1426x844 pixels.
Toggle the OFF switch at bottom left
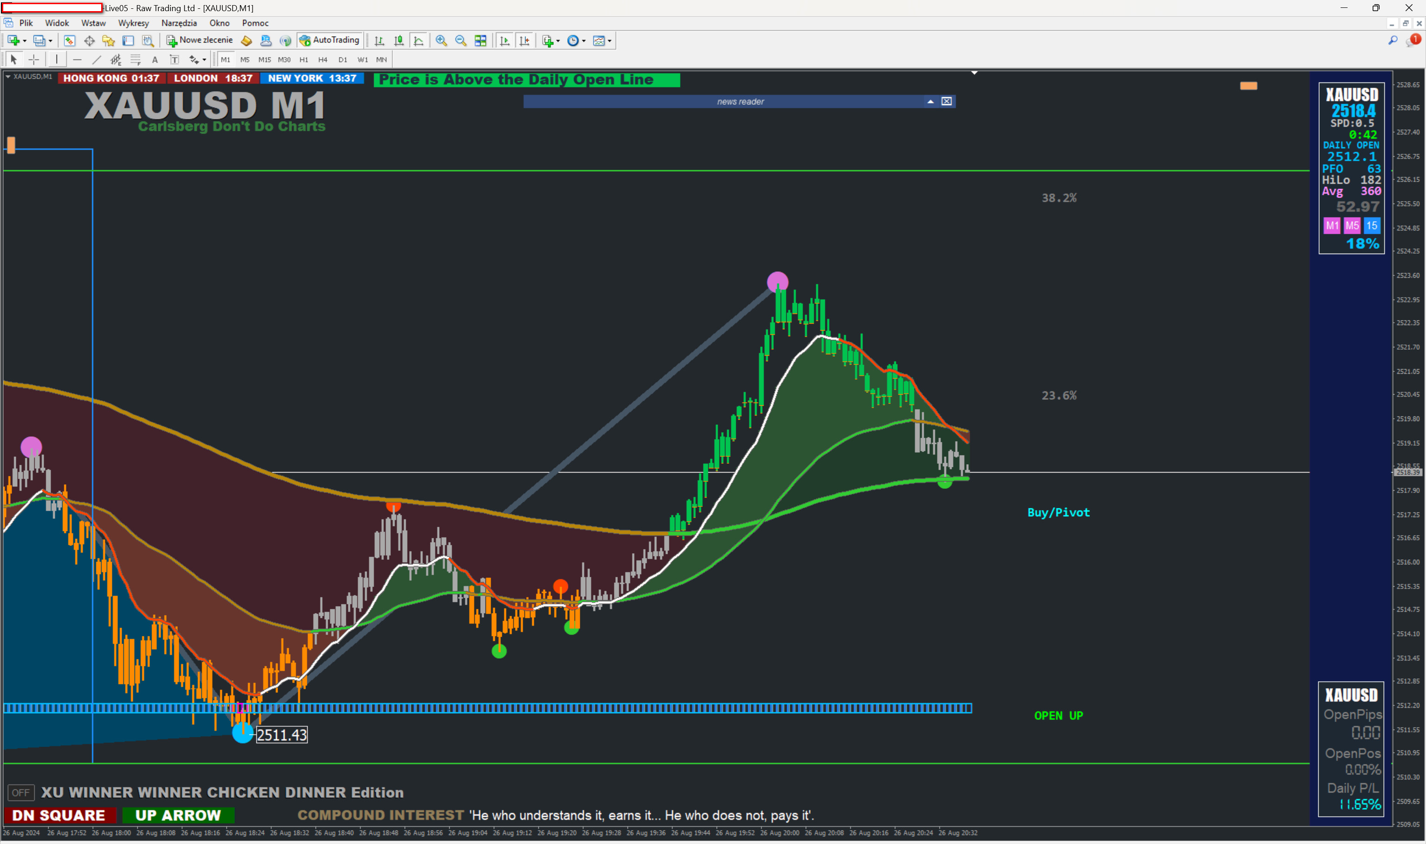pyautogui.click(x=20, y=792)
